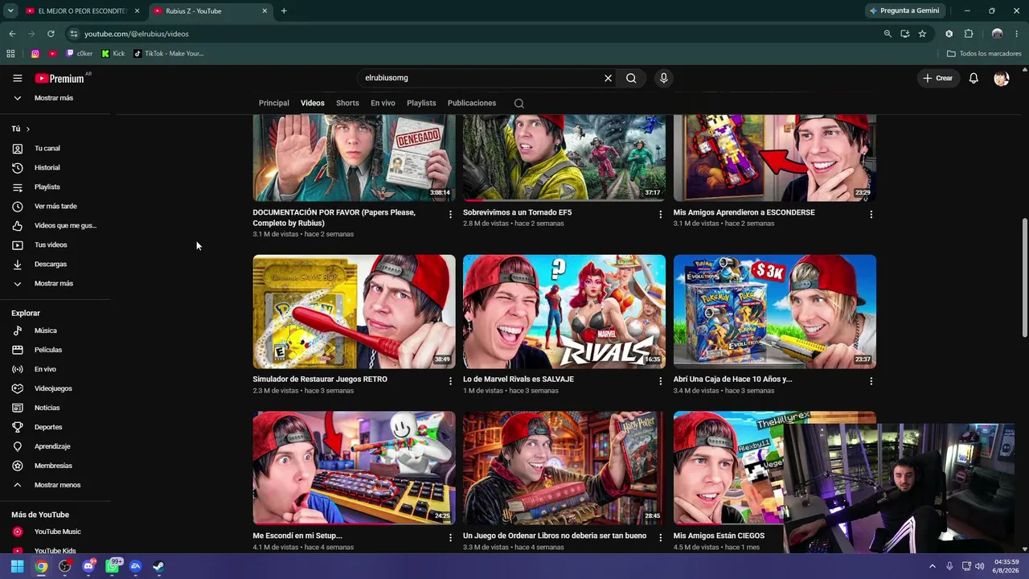The height and width of the screenshot is (579, 1029).
Task: Open Videojuegos in the sidebar
Action: point(55,388)
